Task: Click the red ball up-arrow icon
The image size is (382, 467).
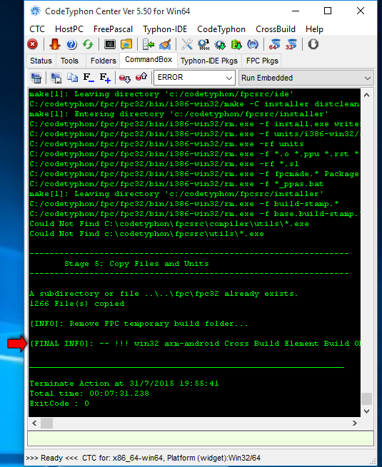Action: (x=141, y=78)
